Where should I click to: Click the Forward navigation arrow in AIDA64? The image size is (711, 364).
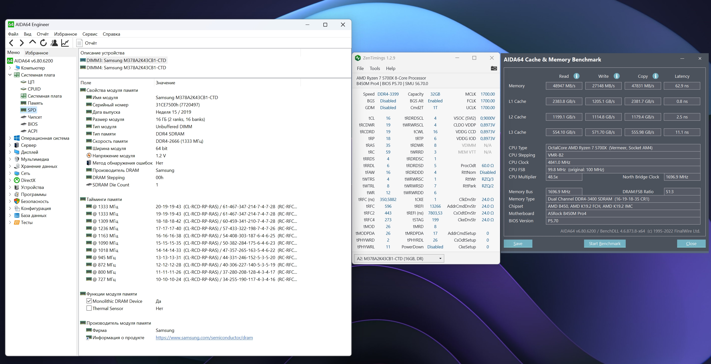[x=22, y=43]
